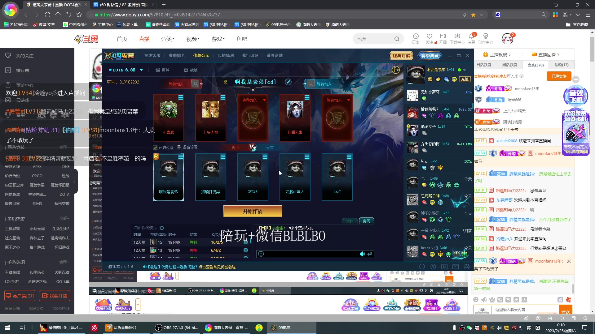Open the Douyu 消息 message bell icon
595x334 pixels.
[472, 39]
